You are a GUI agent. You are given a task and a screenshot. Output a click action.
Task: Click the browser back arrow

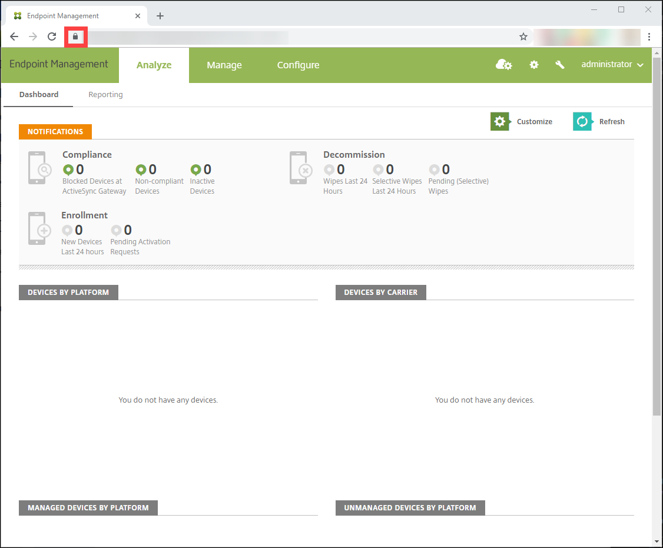[14, 36]
